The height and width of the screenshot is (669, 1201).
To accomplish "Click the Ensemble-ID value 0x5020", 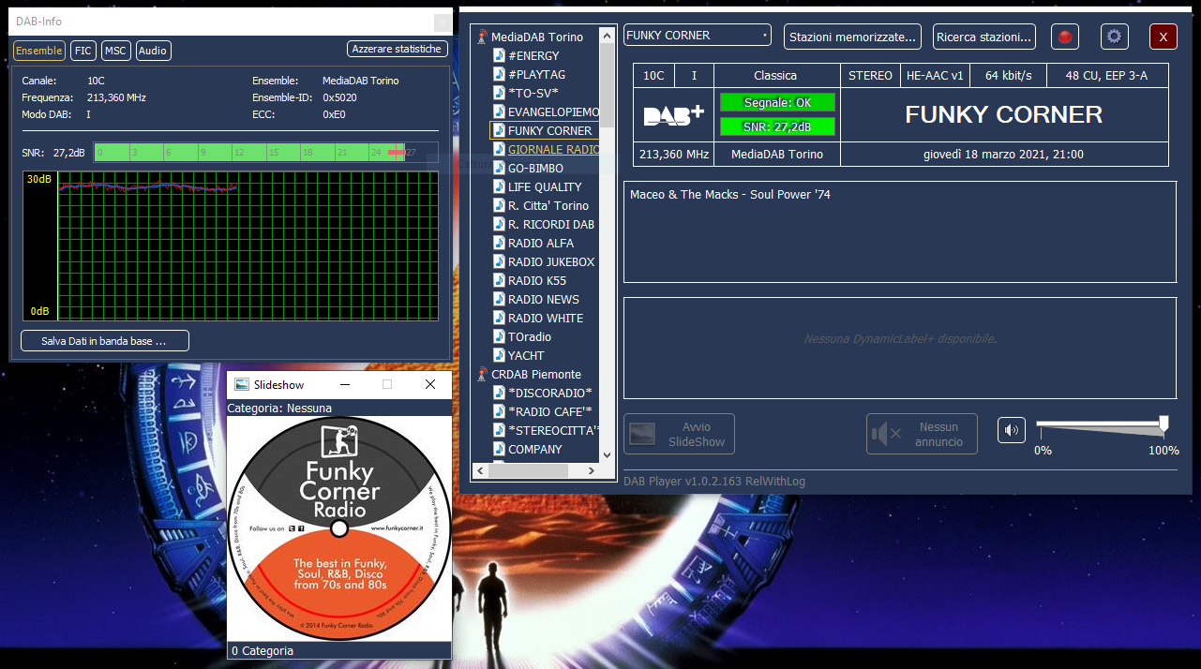I will (339, 97).
